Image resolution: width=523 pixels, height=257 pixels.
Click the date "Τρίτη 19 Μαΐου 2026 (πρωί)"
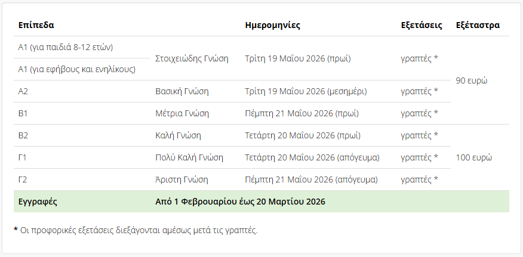tap(298, 58)
